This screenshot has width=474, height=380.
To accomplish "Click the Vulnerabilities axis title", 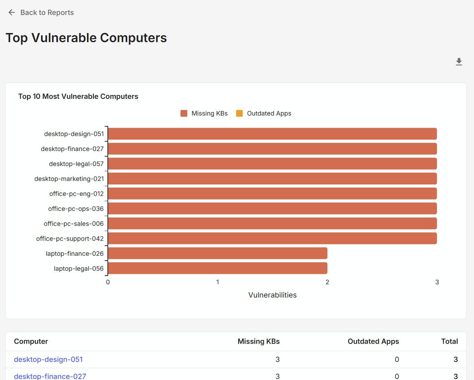I will click(x=272, y=295).
